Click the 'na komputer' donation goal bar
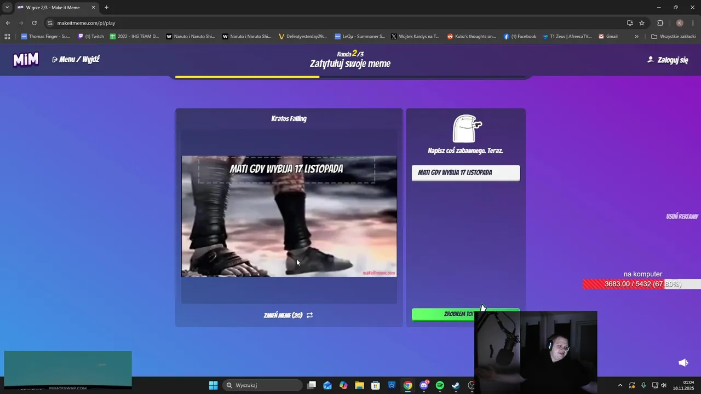The height and width of the screenshot is (394, 701). click(642, 284)
